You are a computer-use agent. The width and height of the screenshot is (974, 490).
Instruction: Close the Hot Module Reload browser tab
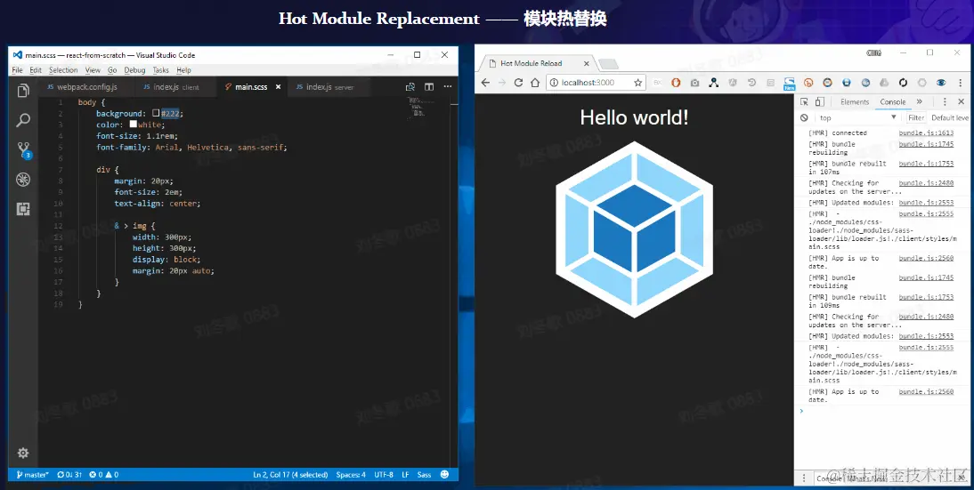coord(585,63)
